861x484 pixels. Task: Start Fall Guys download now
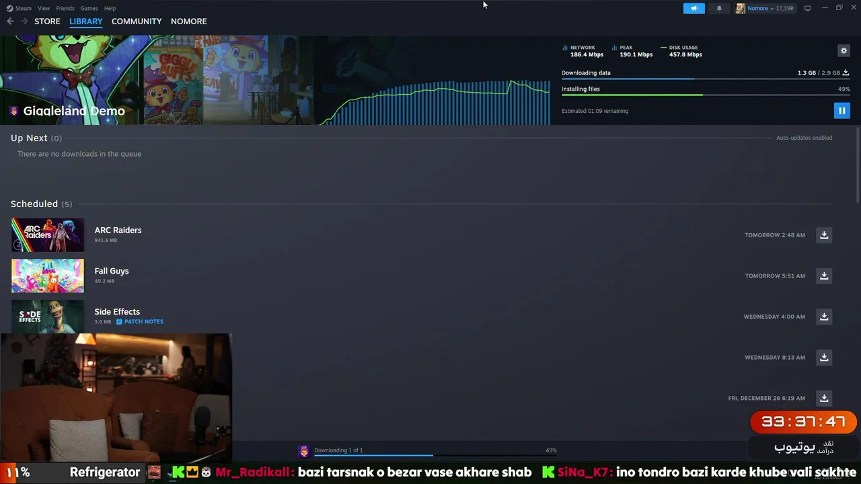(824, 276)
